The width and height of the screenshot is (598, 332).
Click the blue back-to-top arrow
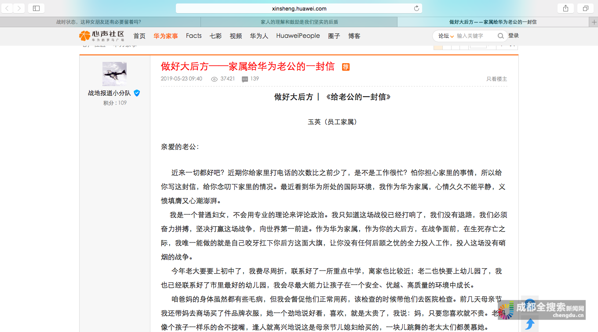530,324
